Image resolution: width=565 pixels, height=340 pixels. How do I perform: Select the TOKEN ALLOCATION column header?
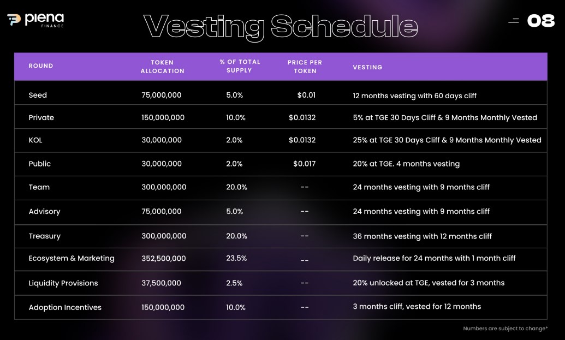point(162,67)
